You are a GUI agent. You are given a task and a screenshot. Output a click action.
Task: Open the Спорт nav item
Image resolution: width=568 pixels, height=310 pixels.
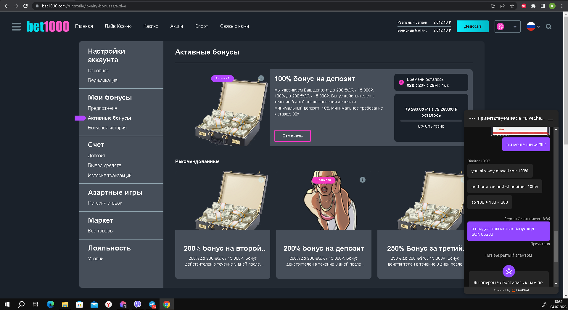pyautogui.click(x=201, y=26)
